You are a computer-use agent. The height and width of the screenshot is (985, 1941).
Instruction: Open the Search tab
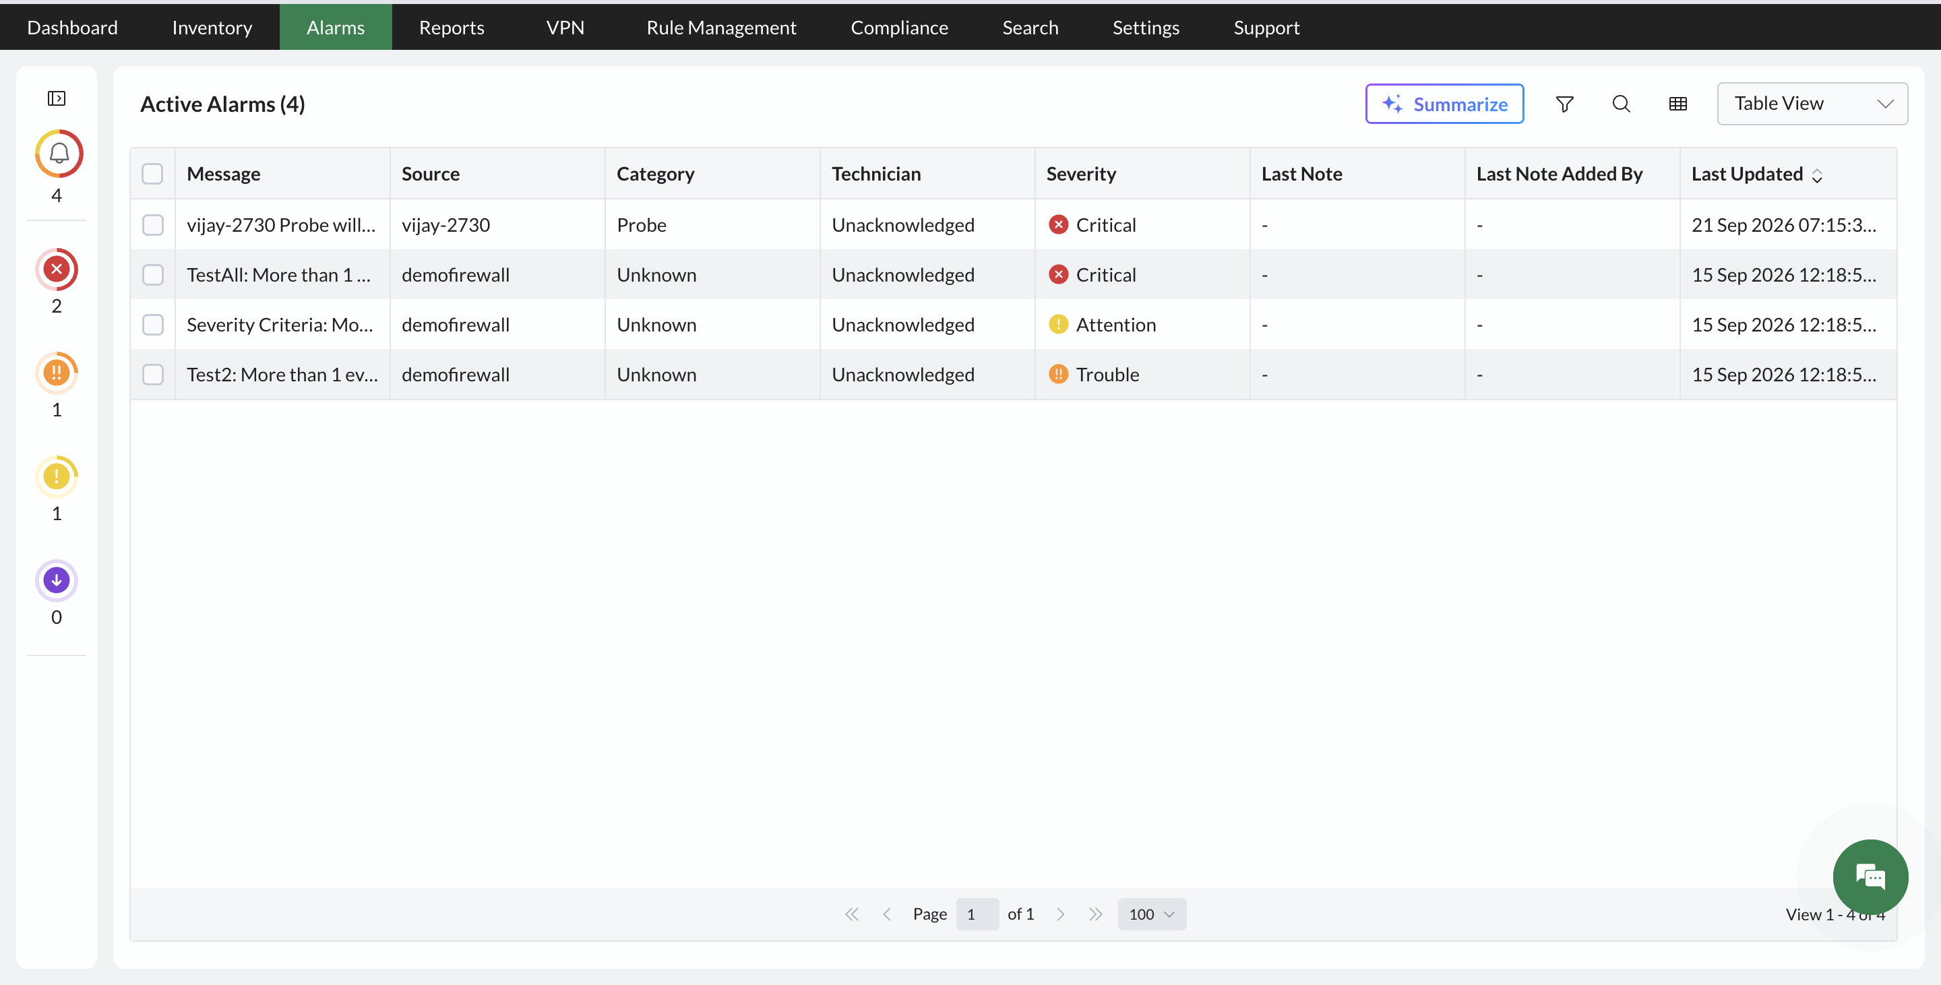(1030, 27)
